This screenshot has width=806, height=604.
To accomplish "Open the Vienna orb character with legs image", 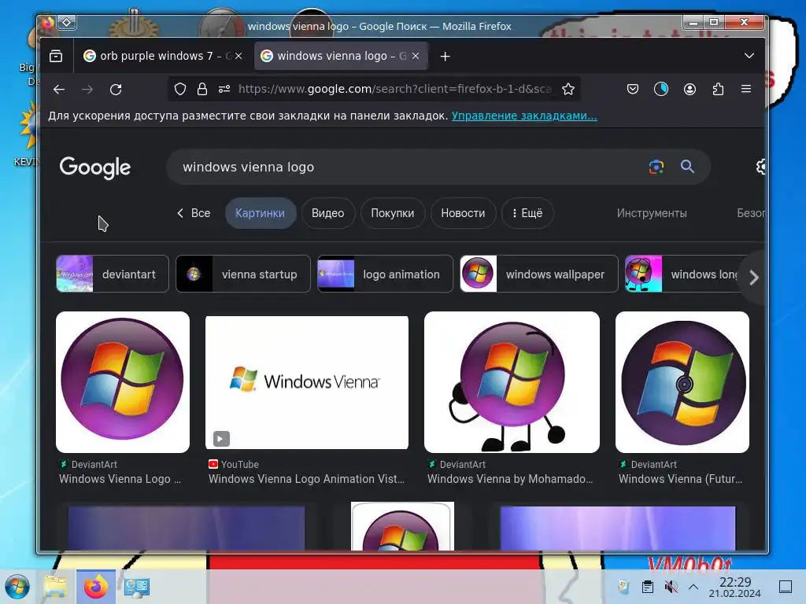I will (512, 382).
